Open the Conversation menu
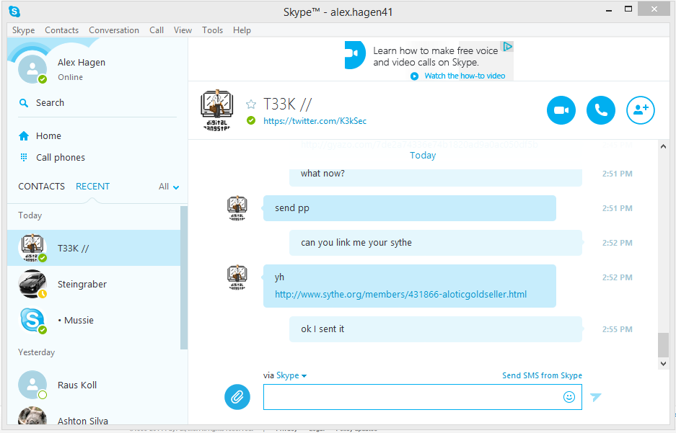The width and height of the screenshot is (676, 433). (x=114, y=30)
